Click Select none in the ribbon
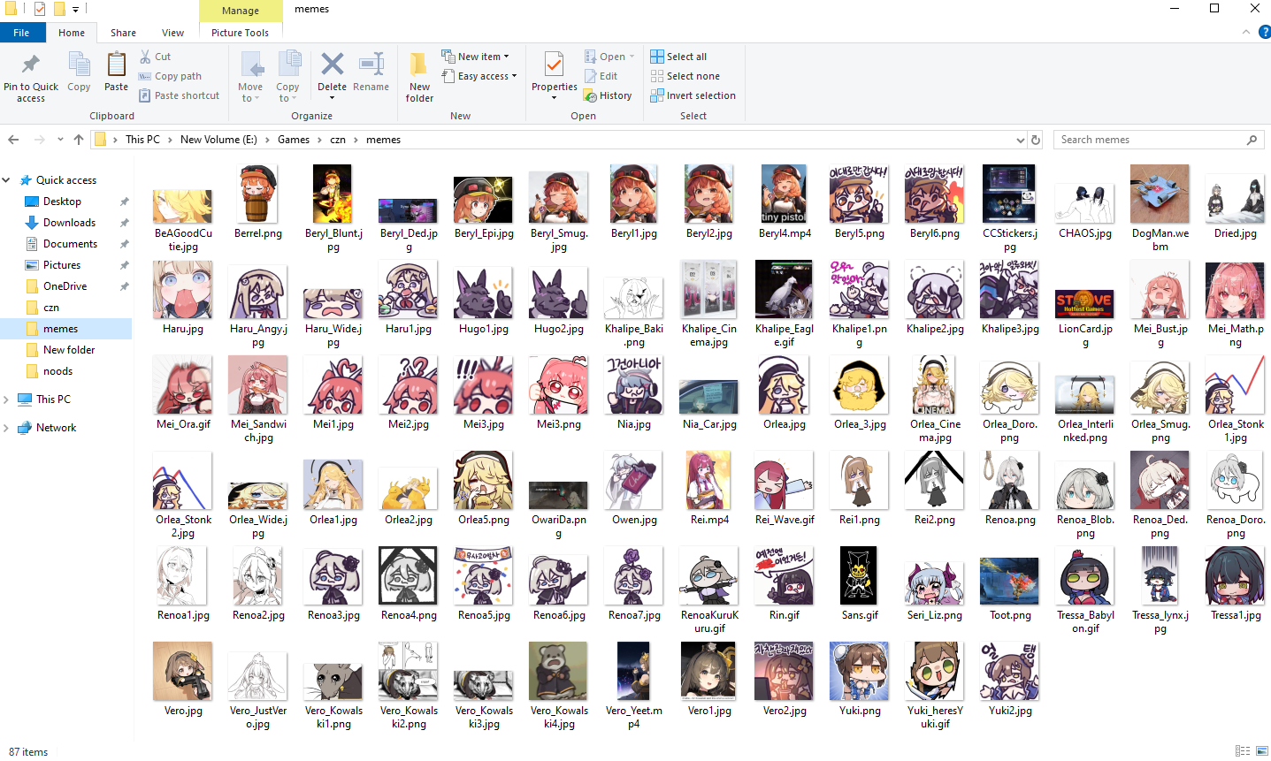 (x=685, y=76)
